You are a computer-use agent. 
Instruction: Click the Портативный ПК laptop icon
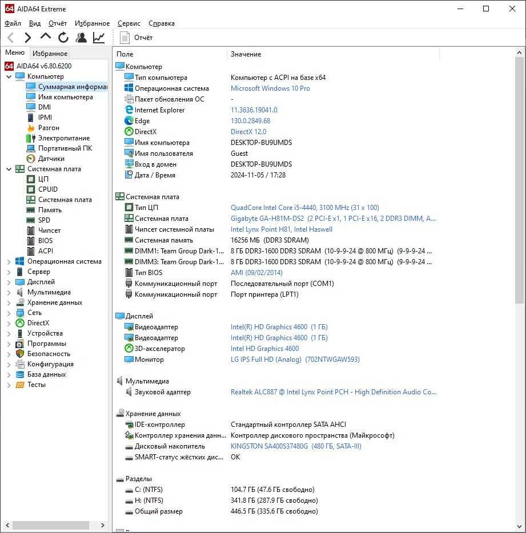pos(31,148)
